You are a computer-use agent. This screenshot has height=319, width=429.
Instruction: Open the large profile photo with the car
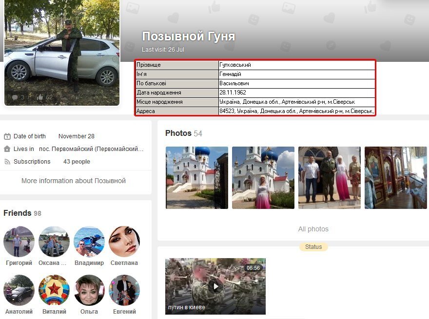[62, 53]
